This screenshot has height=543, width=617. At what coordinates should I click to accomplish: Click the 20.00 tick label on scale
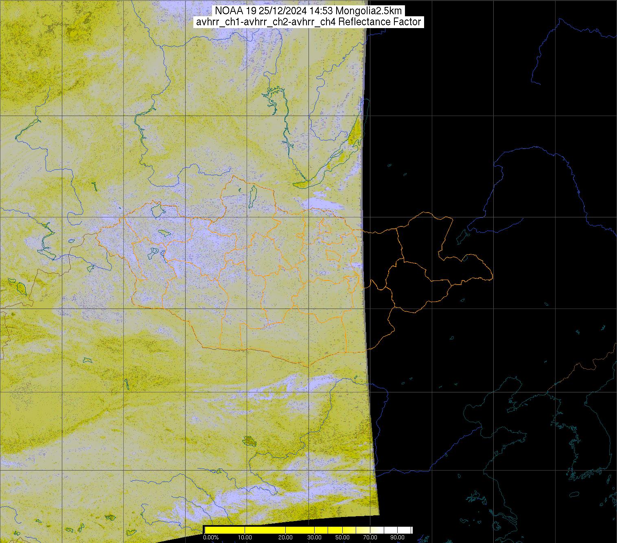[x=285, y=537]
